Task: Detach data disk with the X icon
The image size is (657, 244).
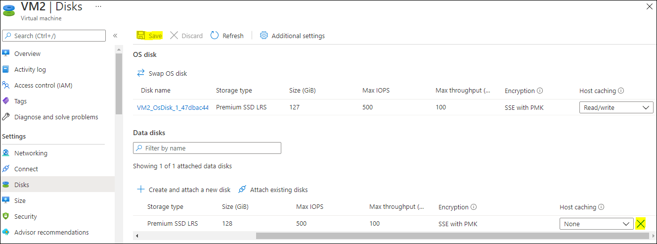Action: click(641, 224)
